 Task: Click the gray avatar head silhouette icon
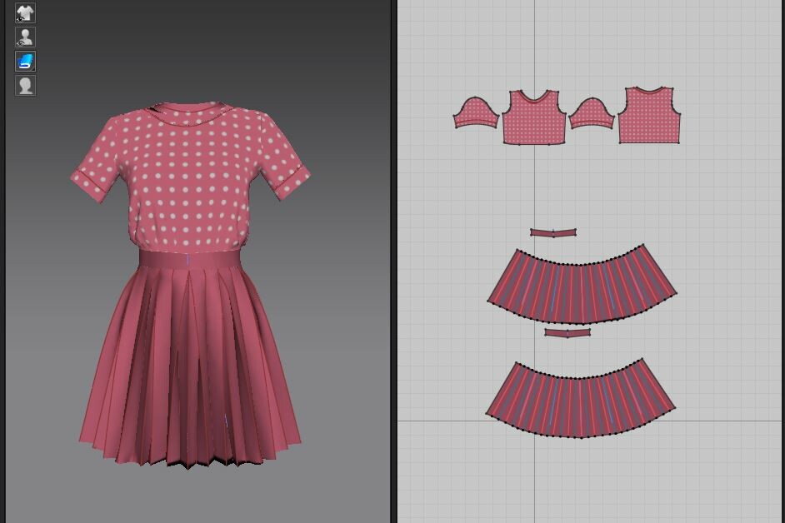[25, 85]
